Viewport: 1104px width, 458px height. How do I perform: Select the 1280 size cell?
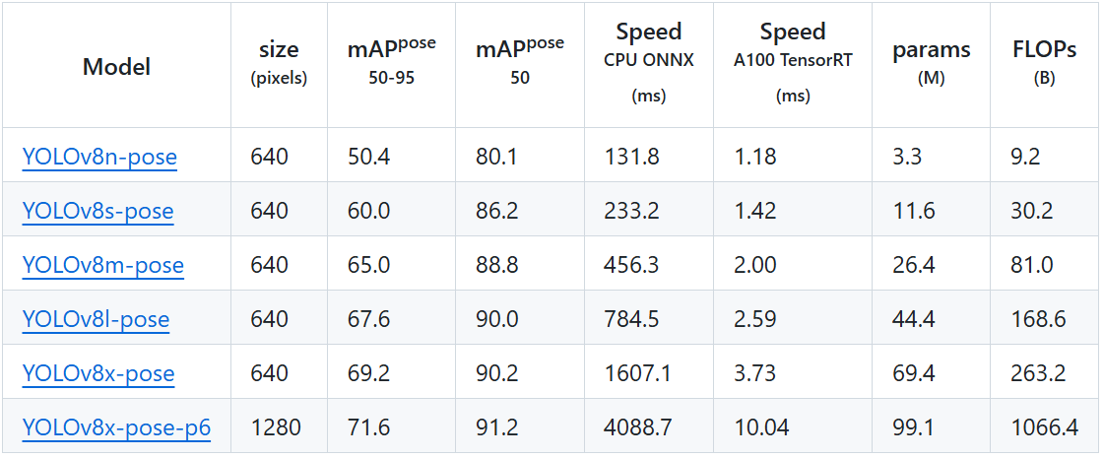pyautogui.click(x=276, y=427)
